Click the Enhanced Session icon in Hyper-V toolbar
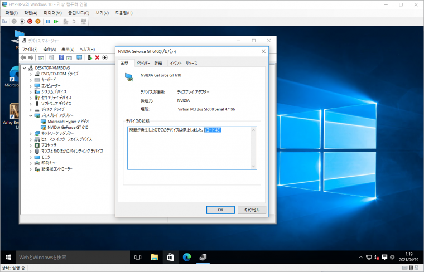The height and width of the screenshot is (272, 424). click(84, 21)
